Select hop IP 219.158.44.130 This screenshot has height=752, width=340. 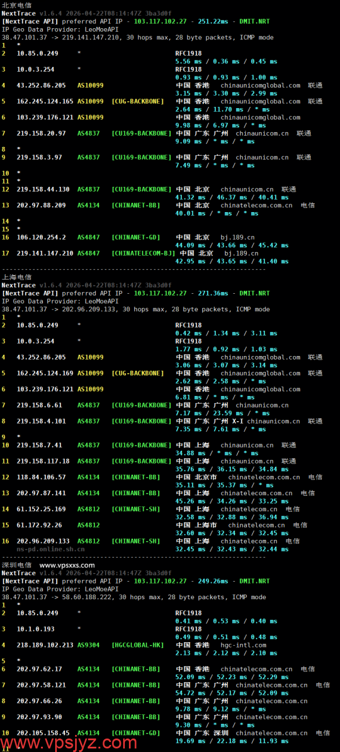pyautogui.click(x=43, y=189)
